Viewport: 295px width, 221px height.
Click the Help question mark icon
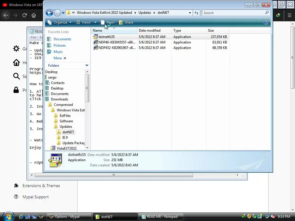(x=266, y=22)
